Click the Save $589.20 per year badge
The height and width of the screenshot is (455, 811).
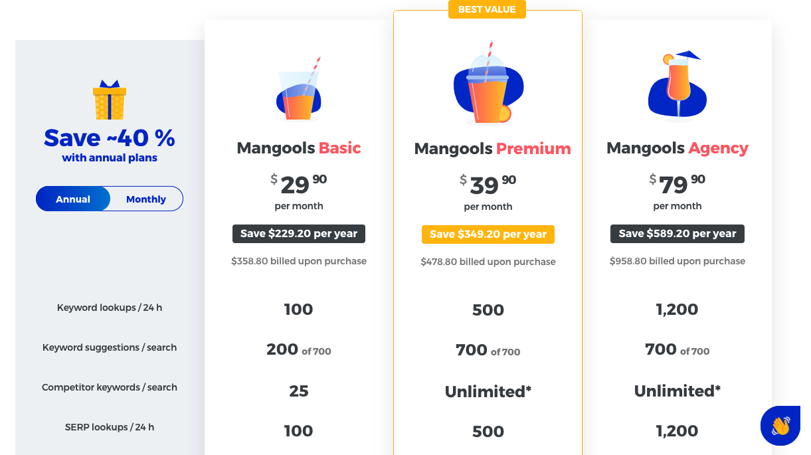[677, 234]
